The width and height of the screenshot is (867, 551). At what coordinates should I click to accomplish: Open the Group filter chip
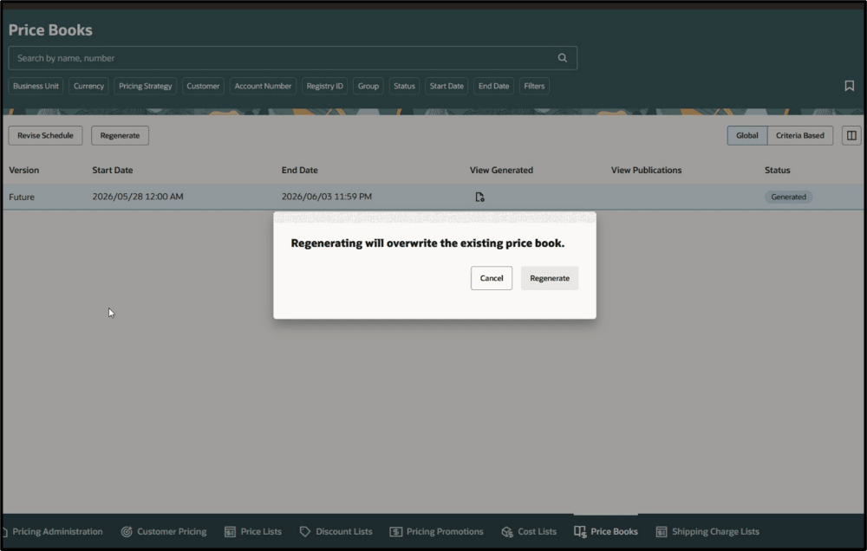(368, 86)
